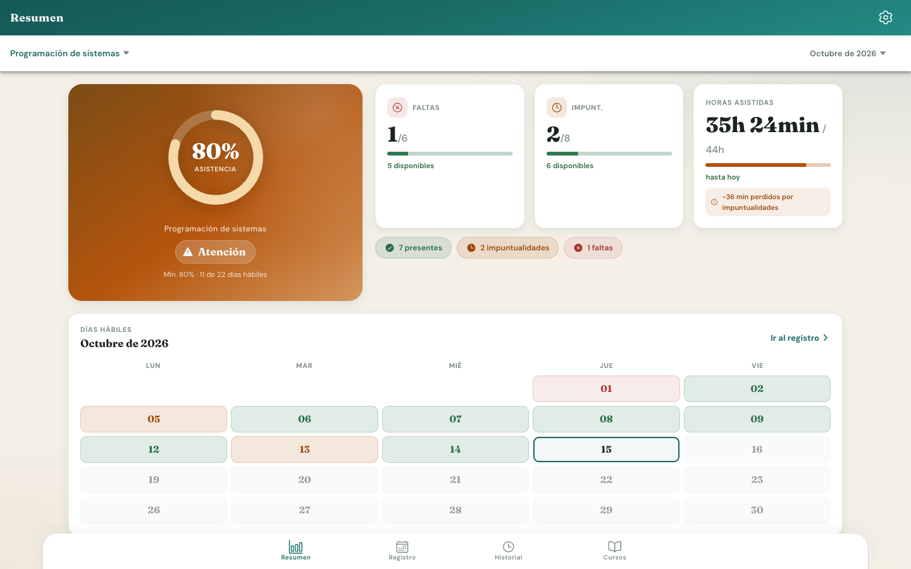Click the Registro calendar icon
The height and width of the screenshot is (569, 911).
point(402,546)
